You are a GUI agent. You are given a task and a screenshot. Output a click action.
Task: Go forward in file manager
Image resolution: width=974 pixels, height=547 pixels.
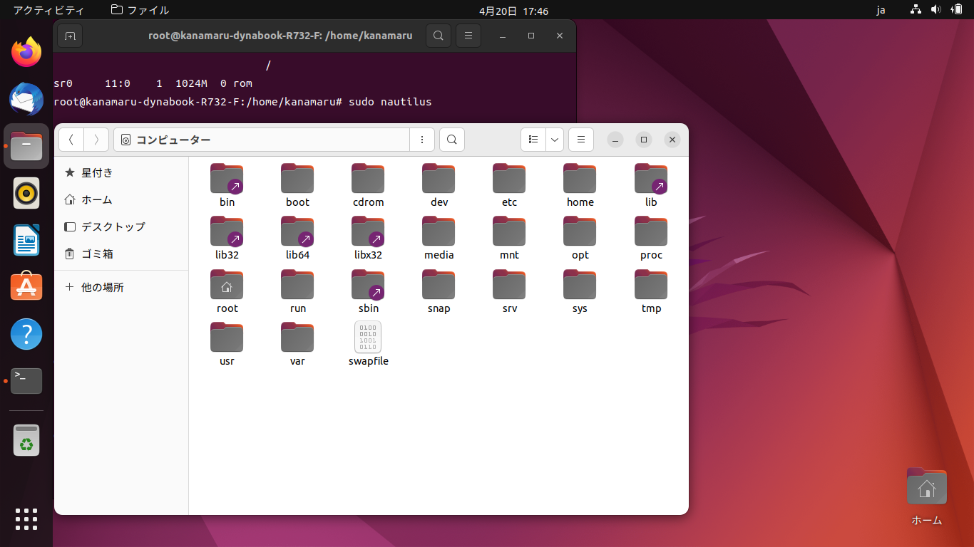point(96,140)
